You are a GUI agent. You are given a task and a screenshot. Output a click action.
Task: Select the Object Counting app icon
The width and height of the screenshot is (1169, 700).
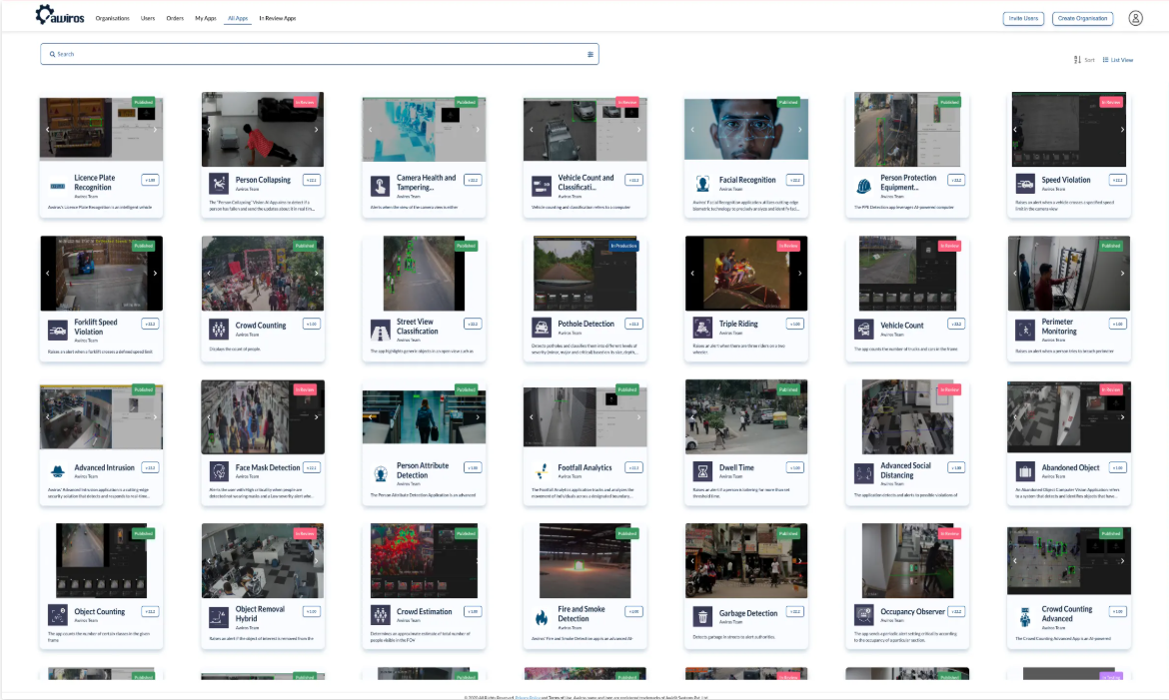point(57,615)
